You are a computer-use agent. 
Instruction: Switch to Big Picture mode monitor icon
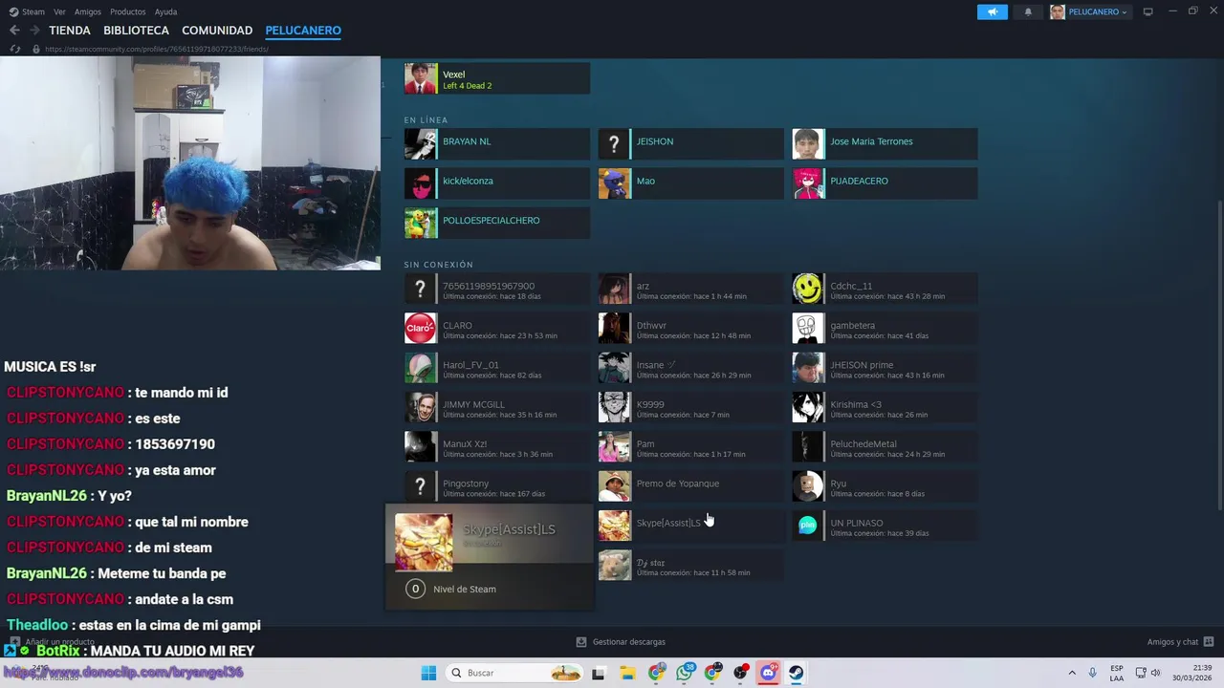click(x=1147, y=11)
